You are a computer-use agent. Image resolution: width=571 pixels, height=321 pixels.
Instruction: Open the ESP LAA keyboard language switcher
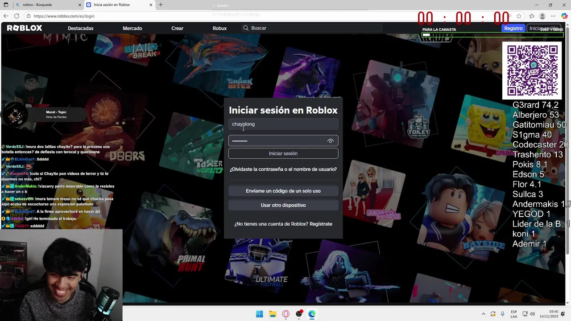(x=514, y=314)
